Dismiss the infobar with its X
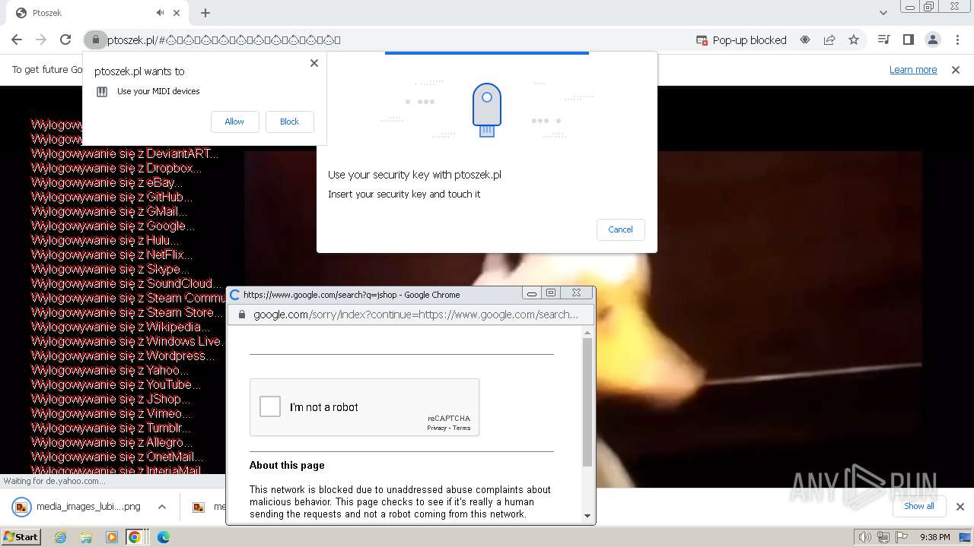974x547 pixels. [x=955, y=70]
